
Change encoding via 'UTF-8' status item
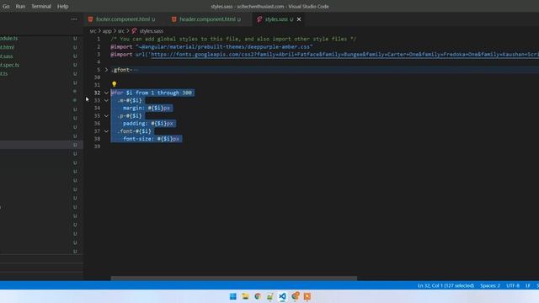click(513, 285)
